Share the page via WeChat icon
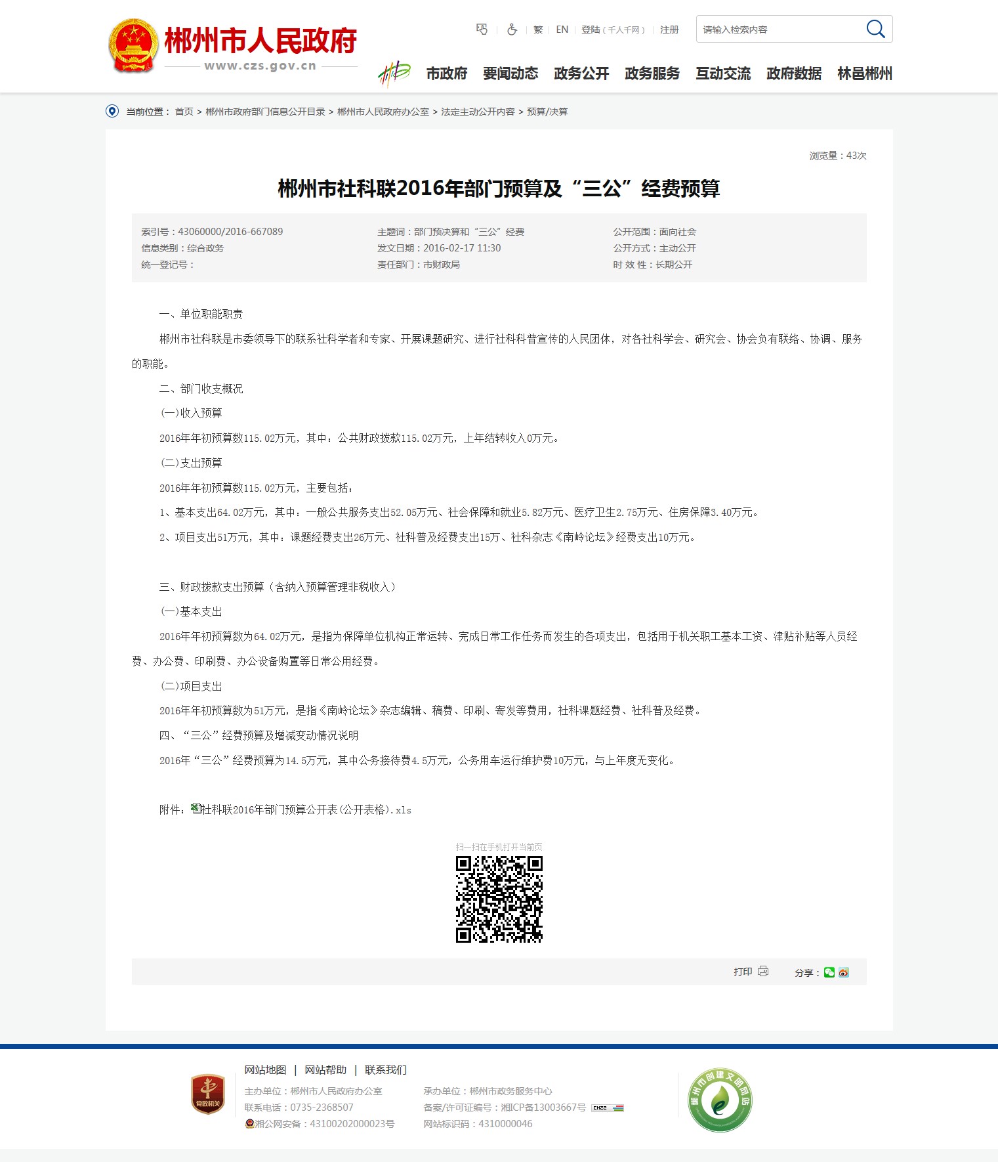This screenshot has width=998, height=1162. click(829, 972)
